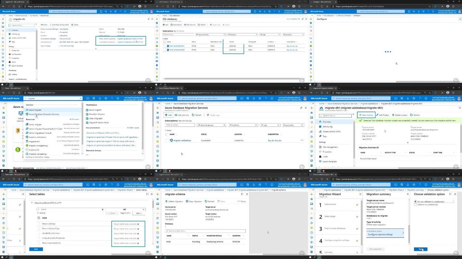Clear the 'migrate' search box text

(x=81, y=99)
